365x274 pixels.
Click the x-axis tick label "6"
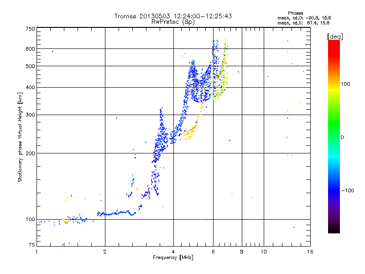tap(213, 252)
